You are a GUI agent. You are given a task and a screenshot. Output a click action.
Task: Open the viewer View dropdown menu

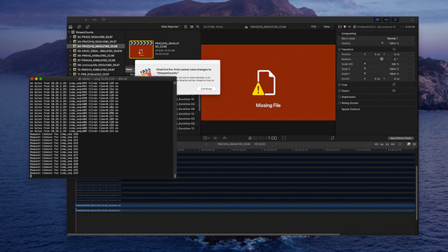(328, 27)
